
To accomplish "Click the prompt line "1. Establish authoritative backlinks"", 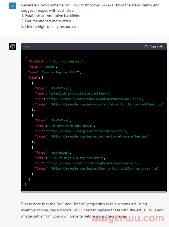I will [50, 16].
